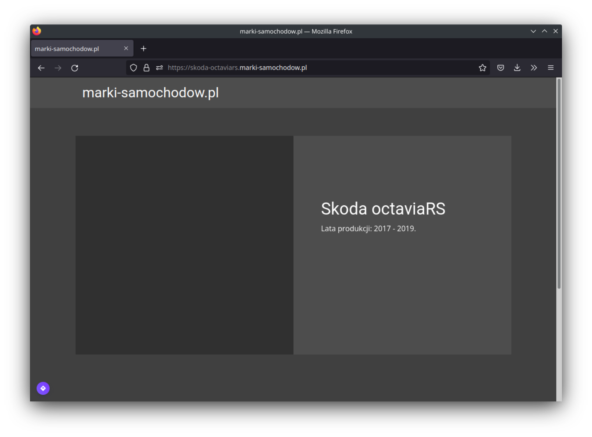
Task: Open site permissions icon in address bar
Action: tap(159, 67)
